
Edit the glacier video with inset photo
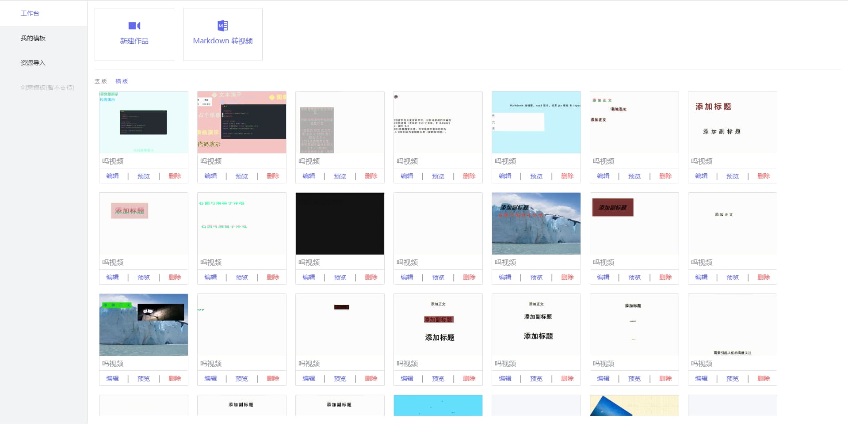tap(113, 378)
